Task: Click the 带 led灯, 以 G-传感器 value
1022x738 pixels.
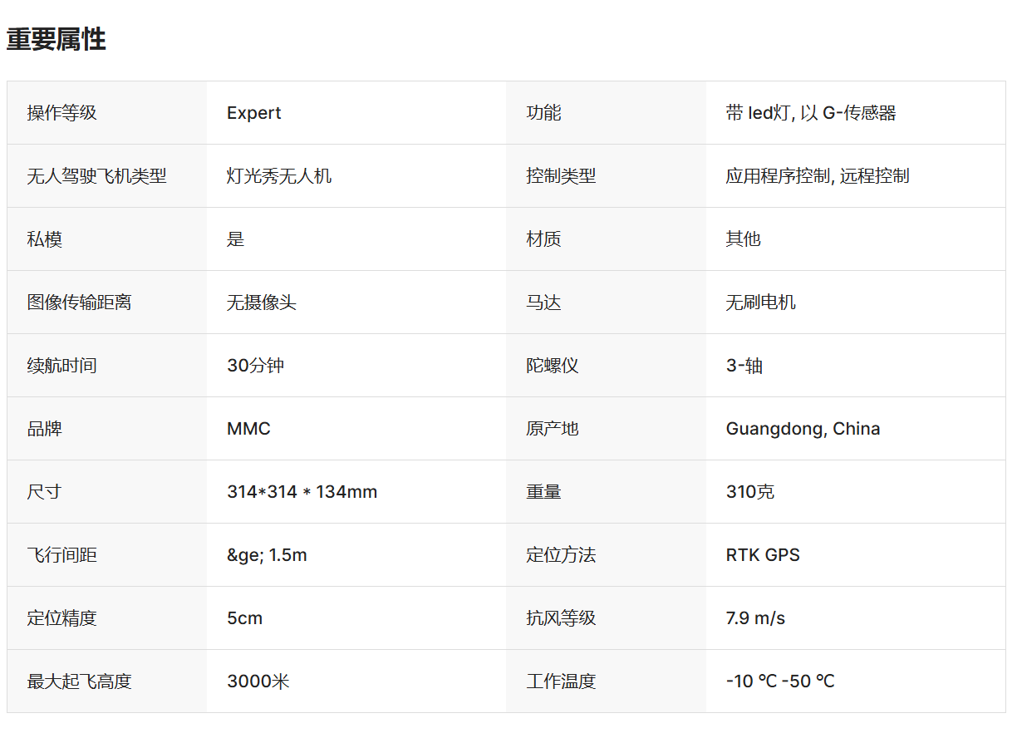Action: tap(811, 113)
